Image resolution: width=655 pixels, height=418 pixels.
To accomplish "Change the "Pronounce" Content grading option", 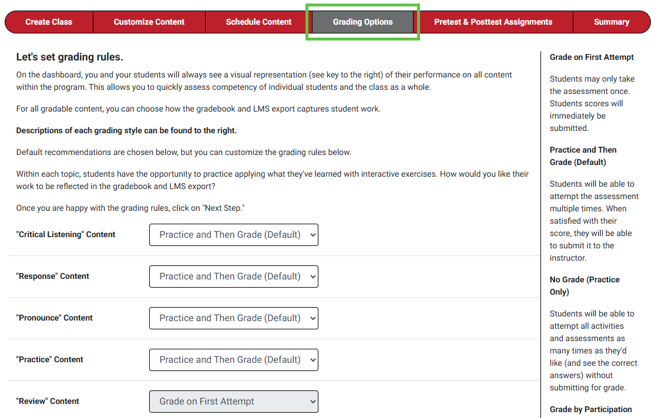I will click(x=234, y=318).
